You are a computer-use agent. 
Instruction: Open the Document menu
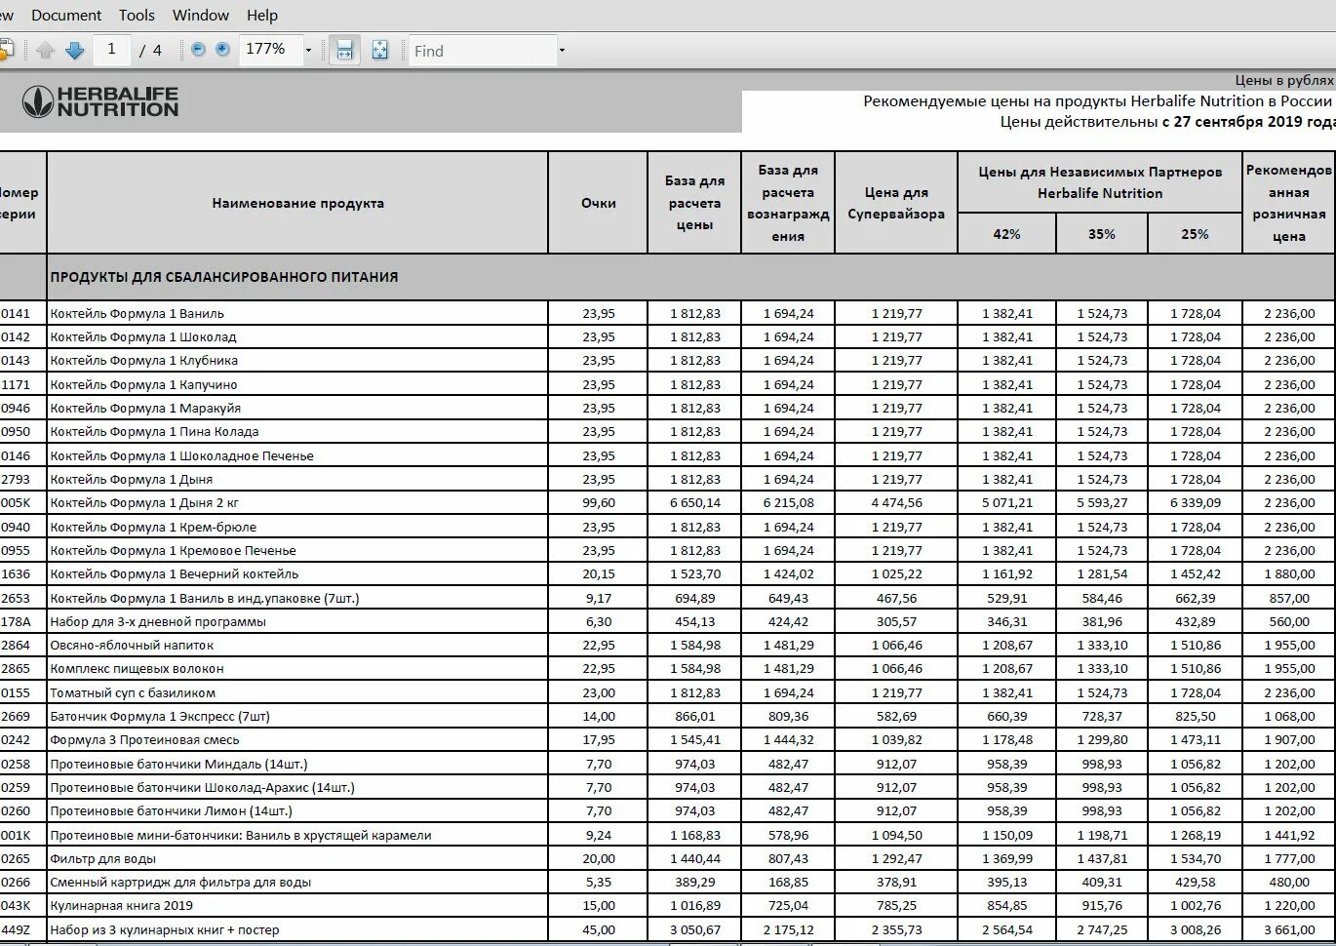coord(66,15)
